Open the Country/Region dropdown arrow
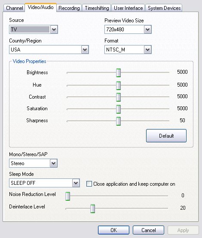This screenshot has width=202, height=238. (85, 50)
